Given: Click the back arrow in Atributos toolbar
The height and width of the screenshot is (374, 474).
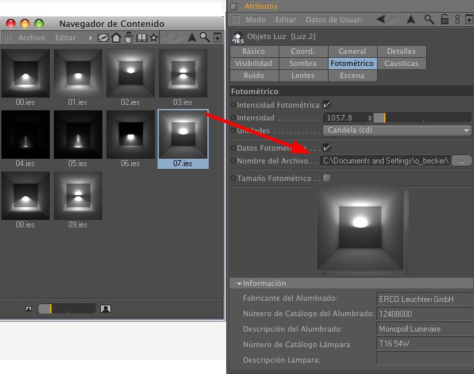Looking at the screenshot, I should (x=381, y=20).
